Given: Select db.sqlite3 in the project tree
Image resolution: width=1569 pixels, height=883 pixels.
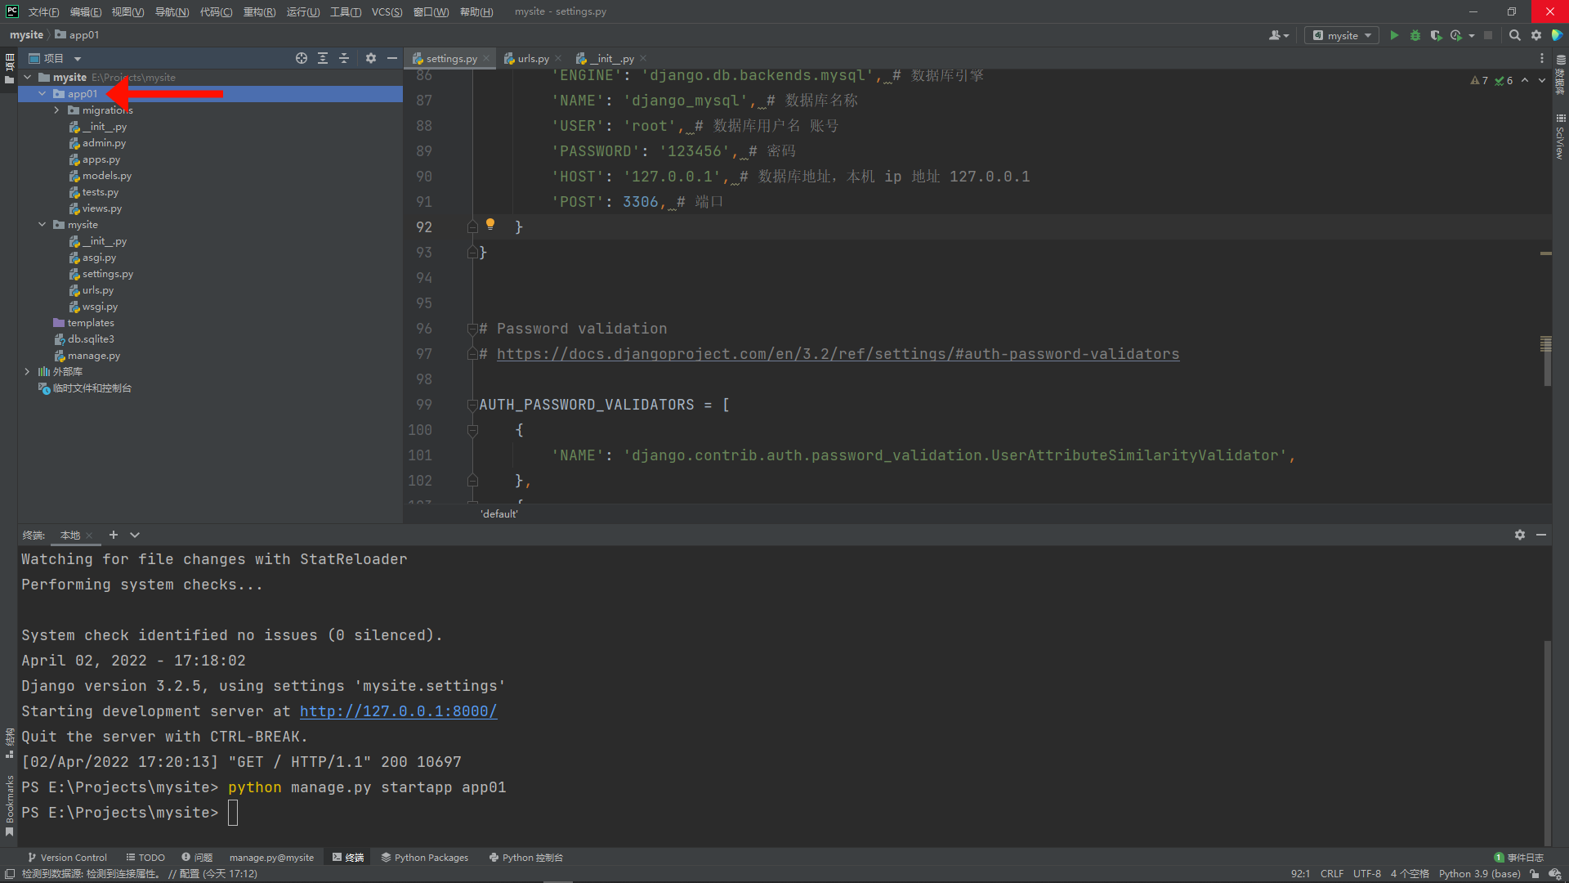Looking at the screenshot, I should point(90,339).
